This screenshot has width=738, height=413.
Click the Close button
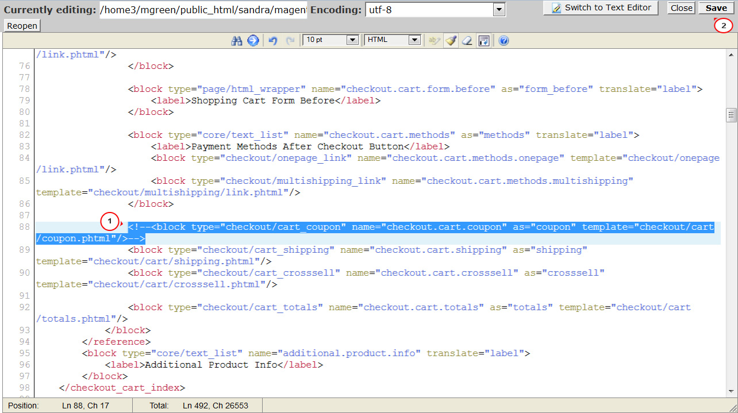pyautogui.click(x=682, y=8)
